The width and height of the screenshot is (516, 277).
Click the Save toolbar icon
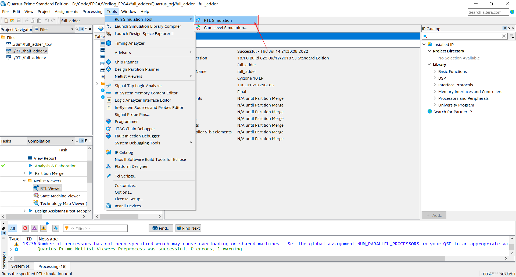[x=19, y=20]
